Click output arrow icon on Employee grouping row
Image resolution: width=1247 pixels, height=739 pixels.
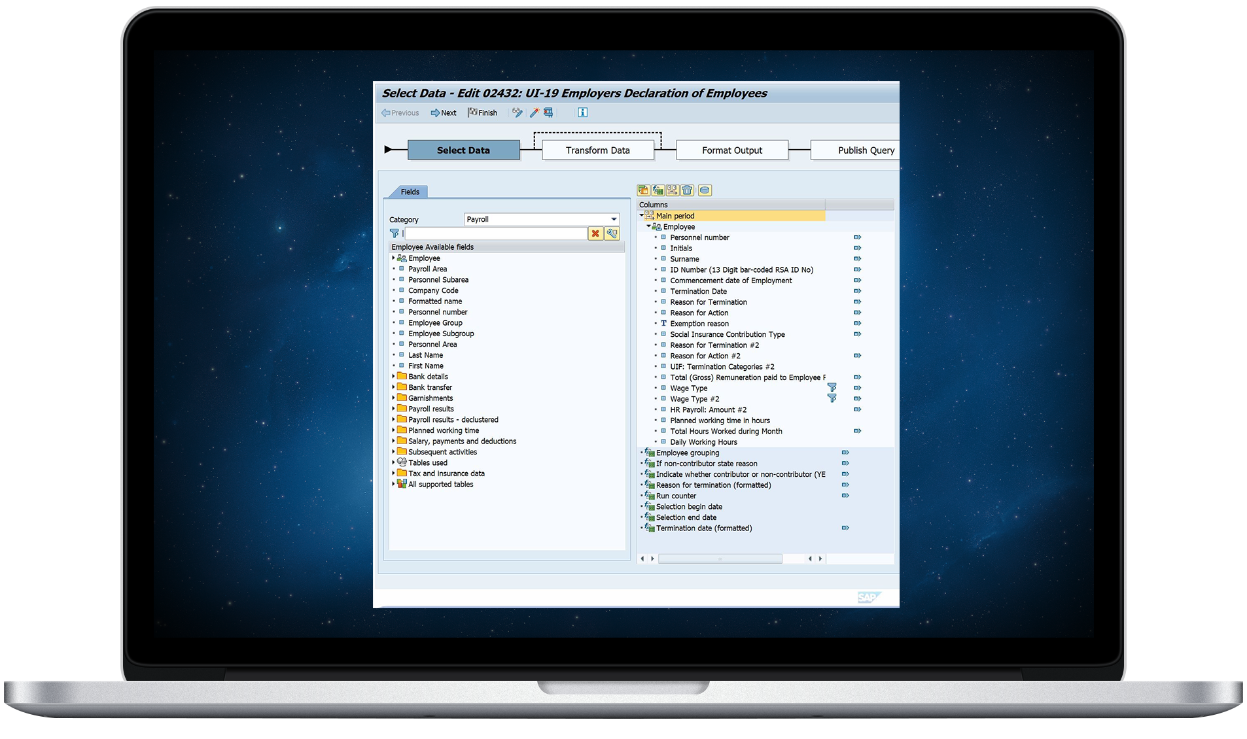845,453
